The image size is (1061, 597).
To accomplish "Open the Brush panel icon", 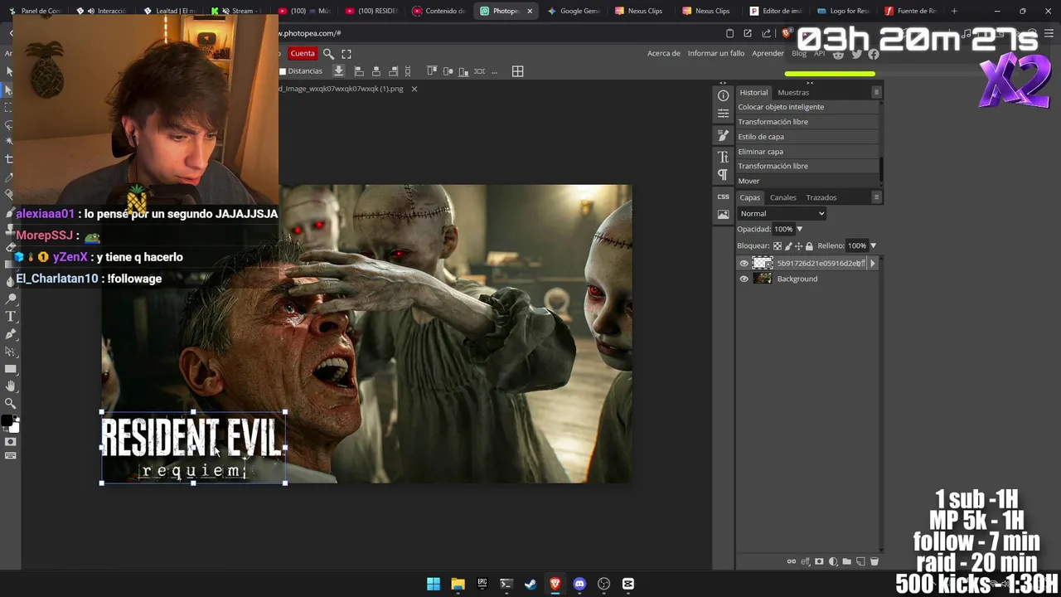I will tap(724, 135).
